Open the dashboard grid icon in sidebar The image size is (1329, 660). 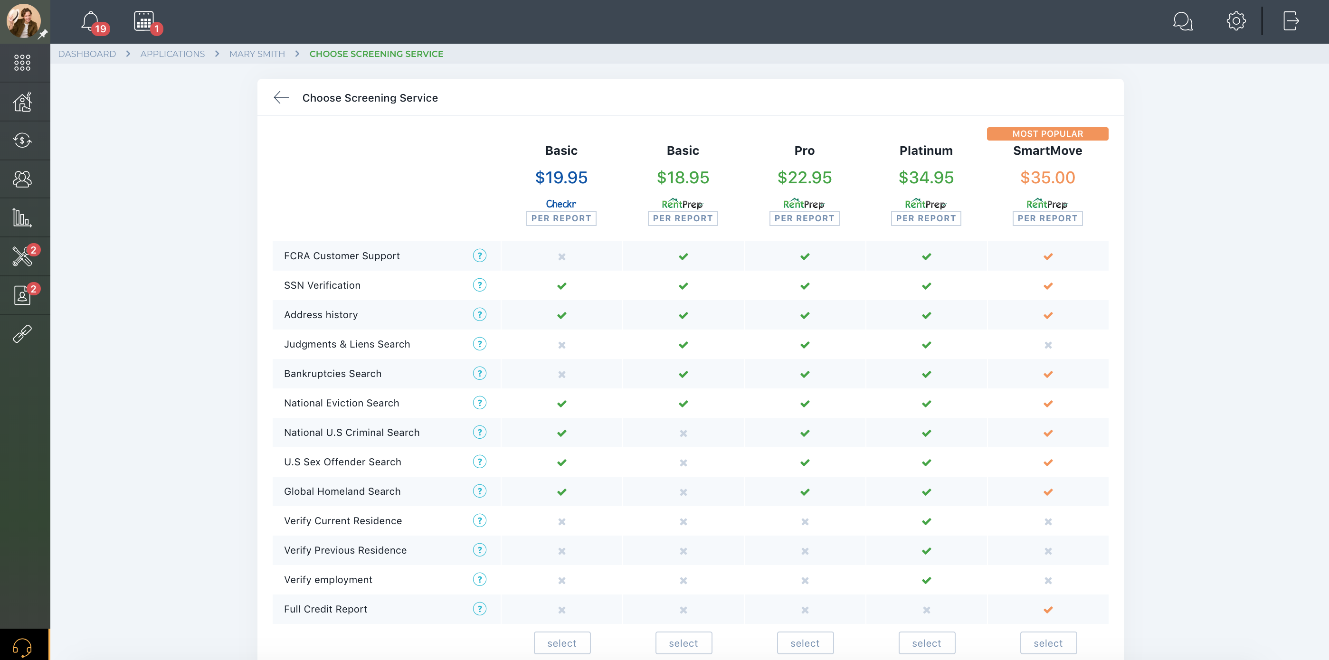(22, 62)
